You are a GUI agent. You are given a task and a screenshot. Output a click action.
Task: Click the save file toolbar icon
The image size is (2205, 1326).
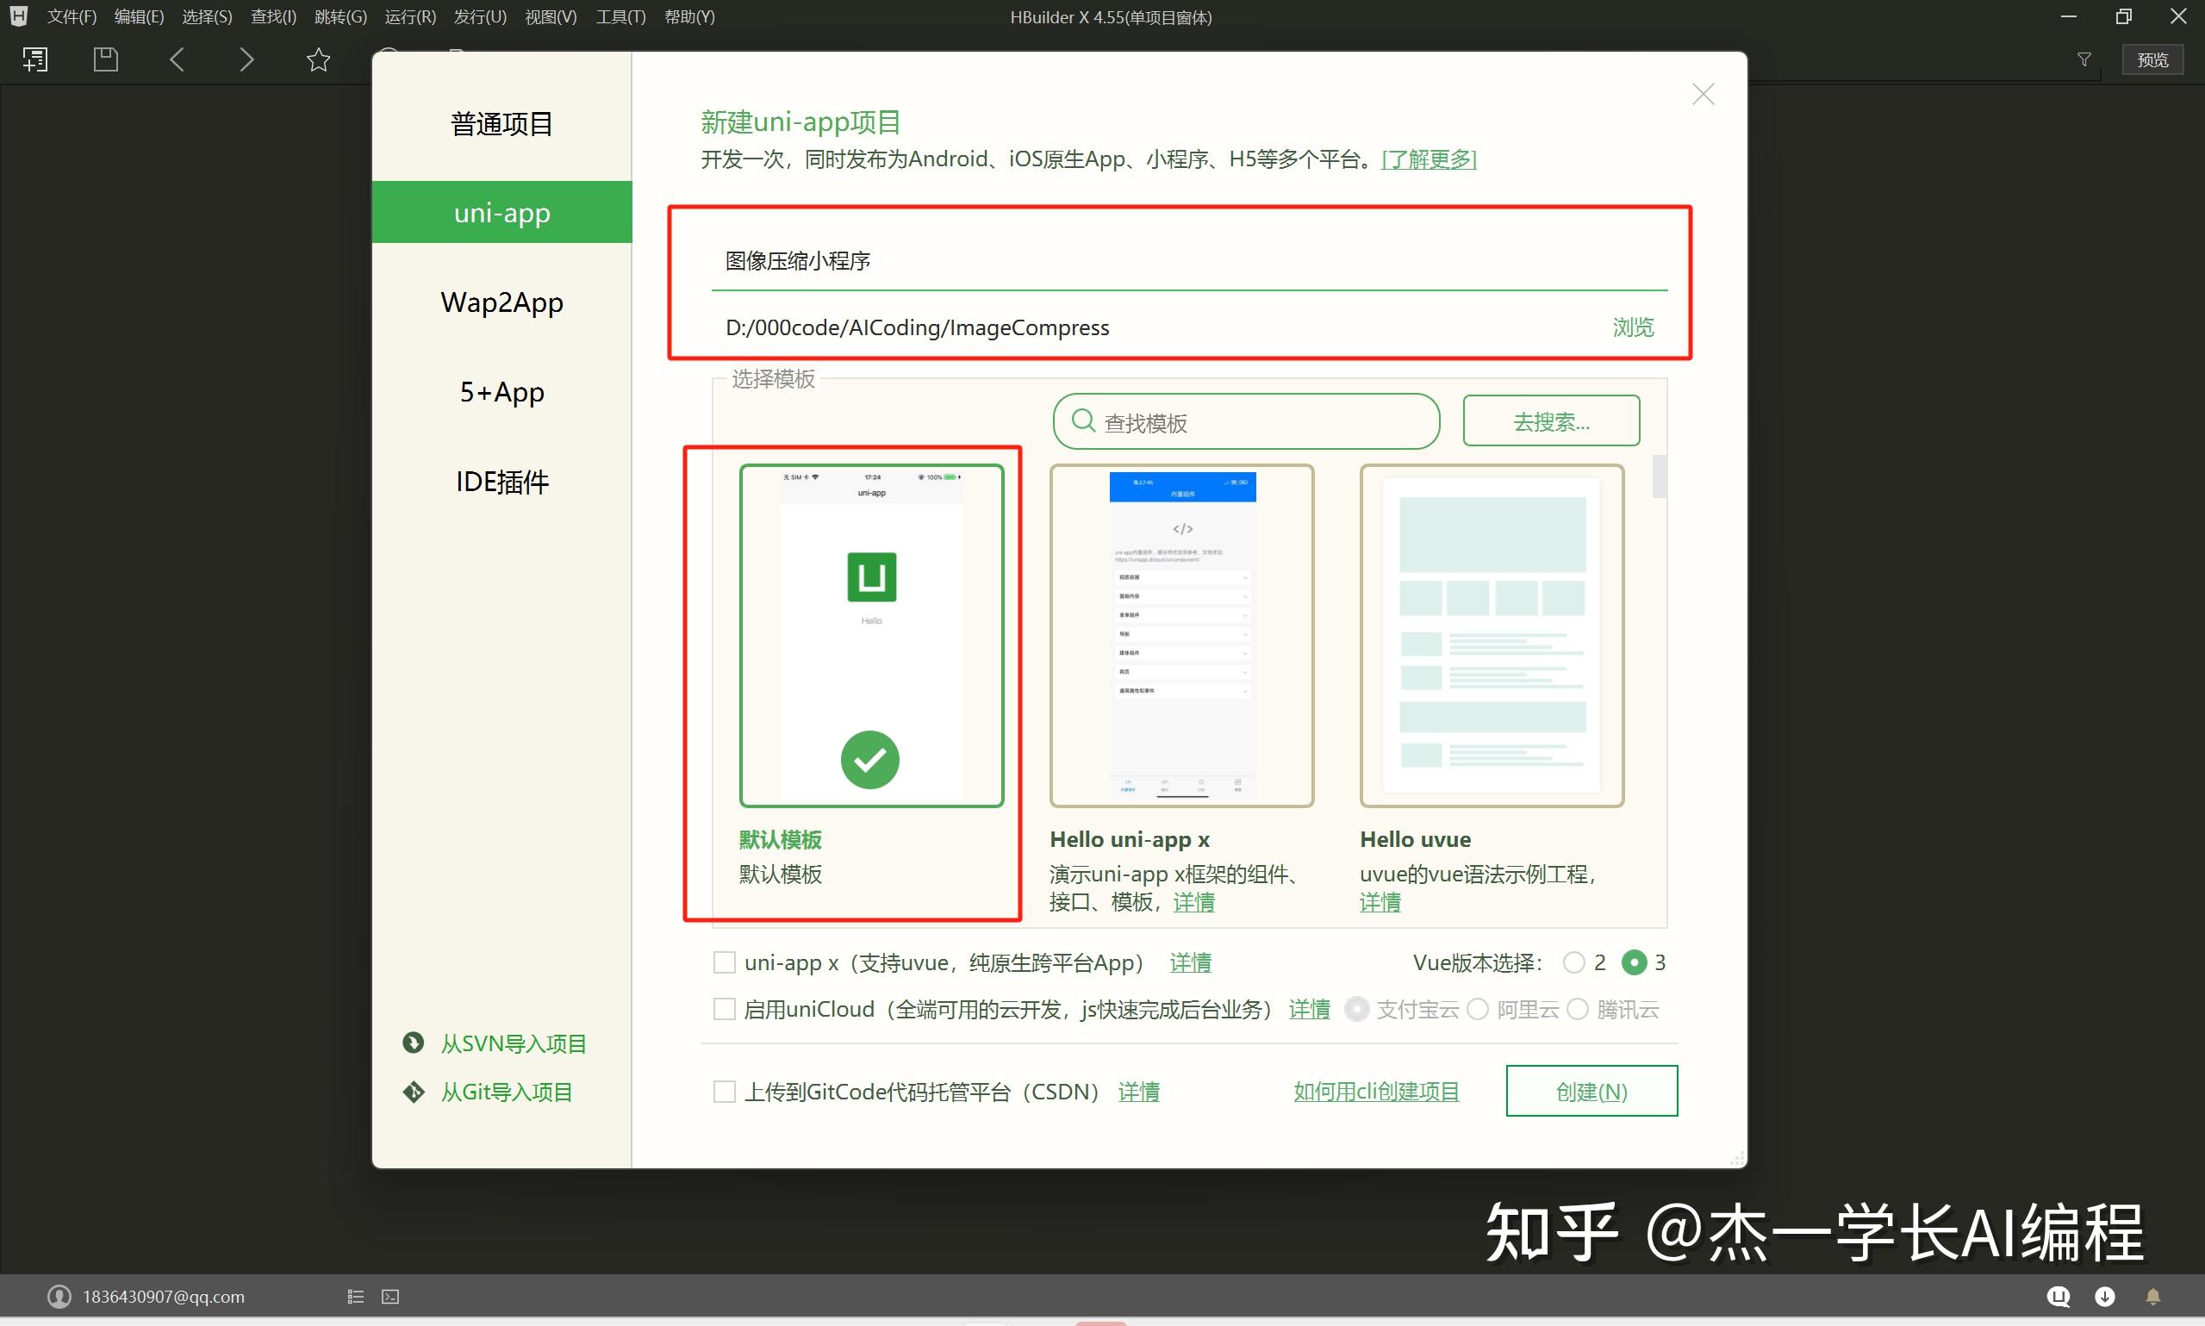coord(105,59)
